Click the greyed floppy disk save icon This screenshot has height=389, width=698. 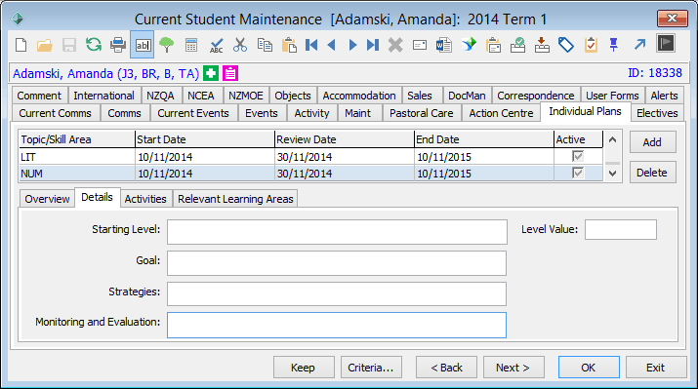tap(69, 45)
